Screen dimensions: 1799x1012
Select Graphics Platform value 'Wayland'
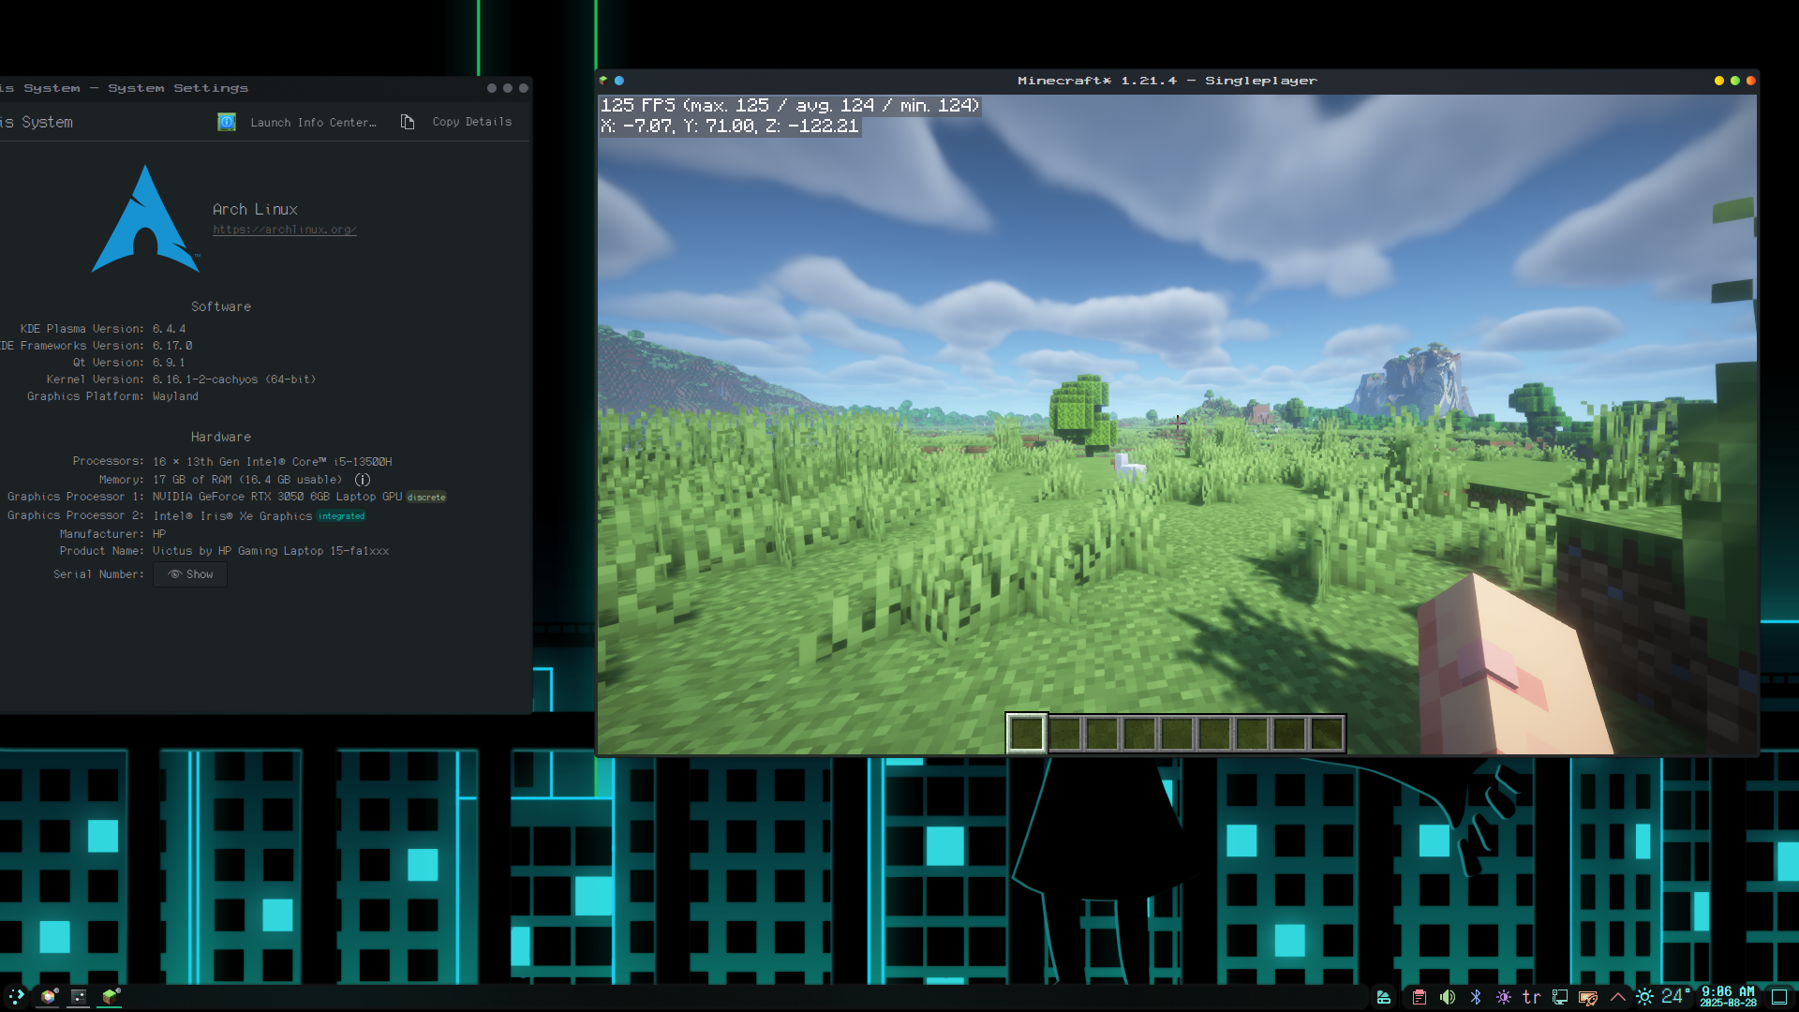tap(175, 396)
